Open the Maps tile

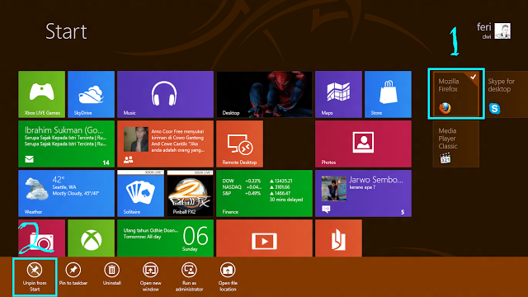coord(338,94)
